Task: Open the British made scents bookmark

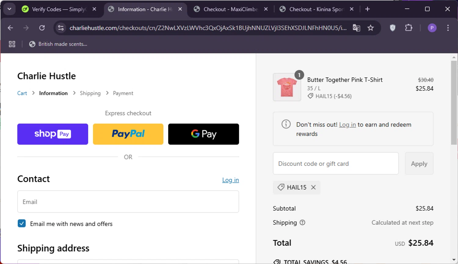Action: click(x=58, y=44)
